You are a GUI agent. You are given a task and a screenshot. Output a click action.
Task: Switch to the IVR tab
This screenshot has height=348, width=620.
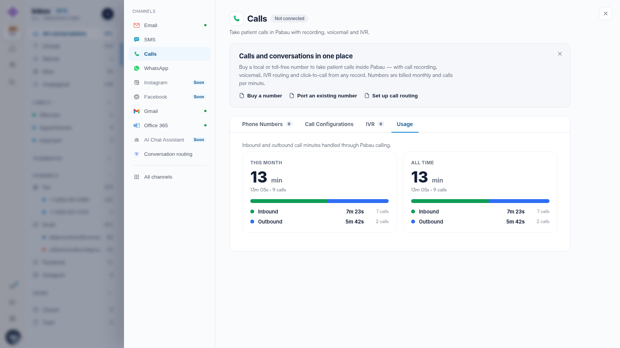coord(375,124)
